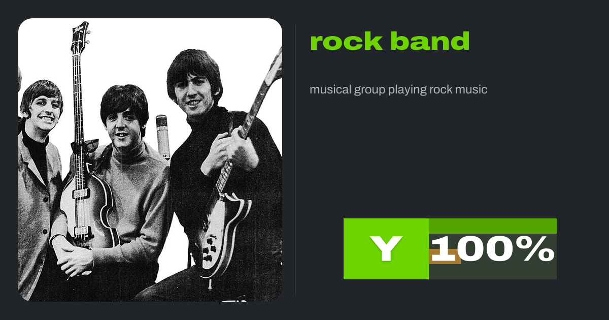This screenshot has height=320, width=609.
Task: Click the bass guitar headstock tuners
Action: click(x=80, y=35)
